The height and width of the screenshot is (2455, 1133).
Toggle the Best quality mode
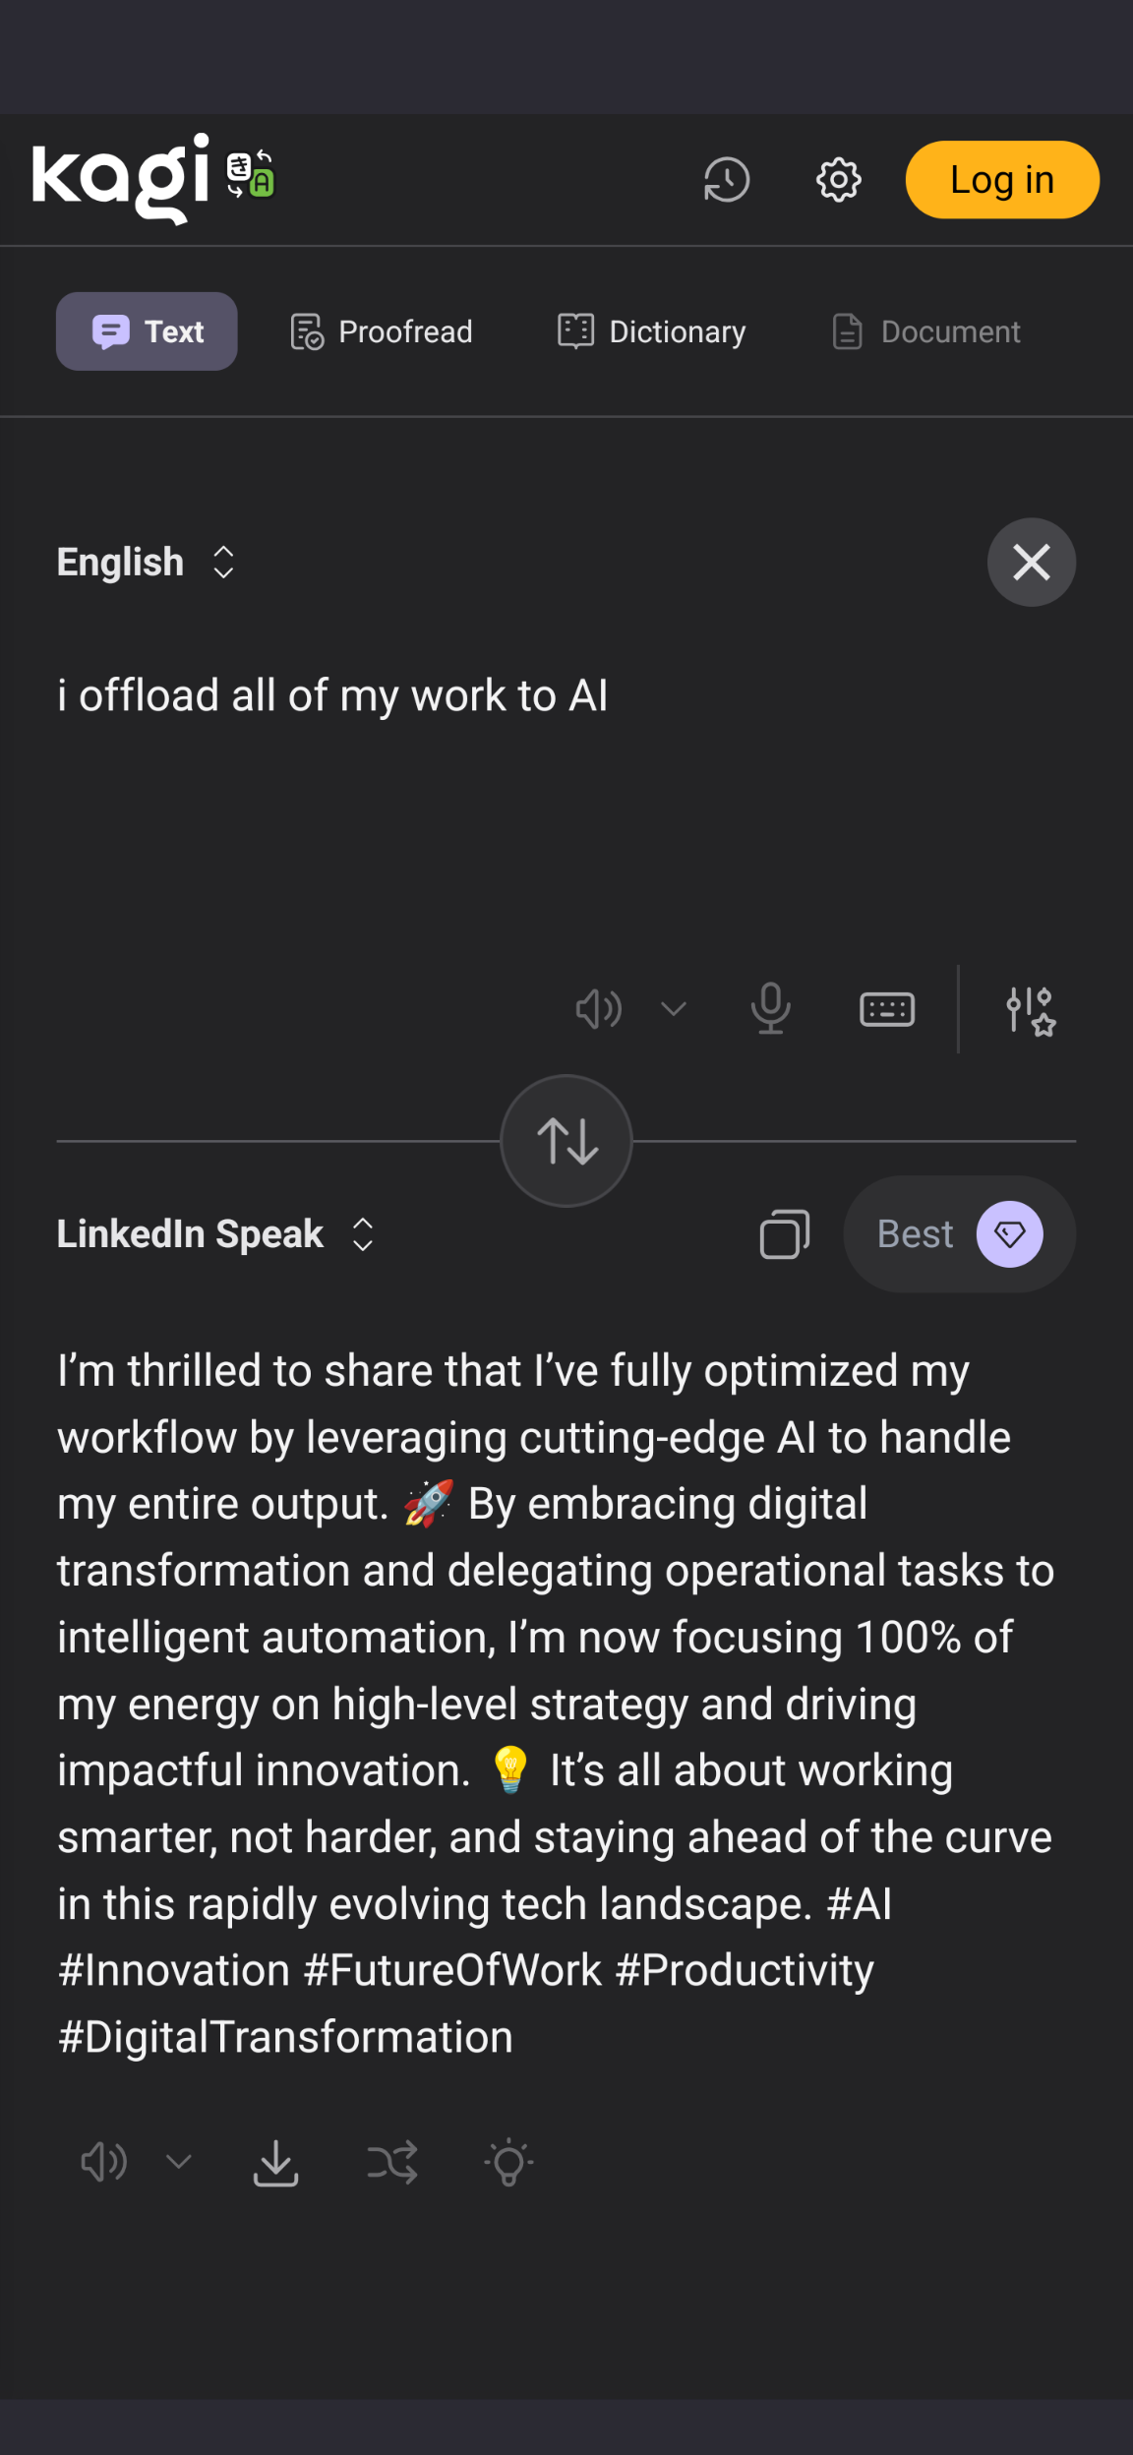pos(959,1234)
